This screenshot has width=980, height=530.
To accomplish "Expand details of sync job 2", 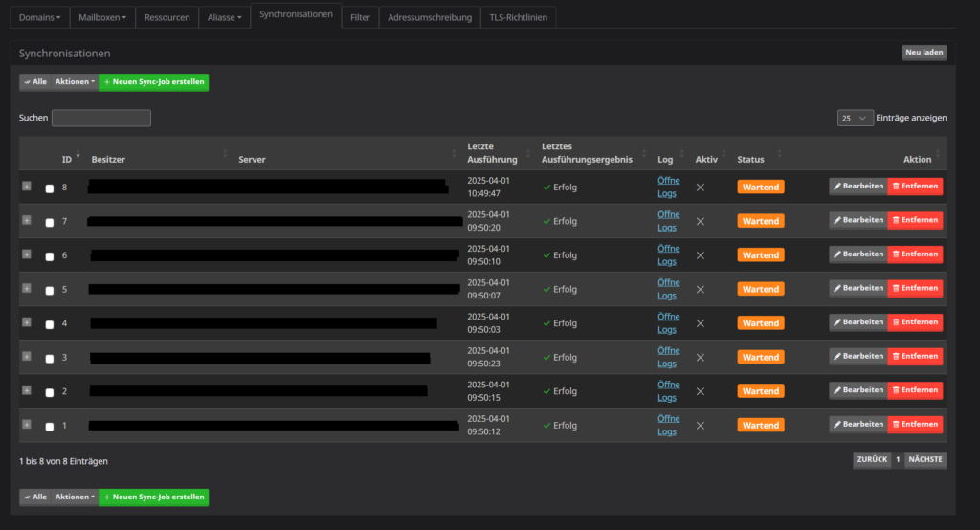I will point(26,390).
